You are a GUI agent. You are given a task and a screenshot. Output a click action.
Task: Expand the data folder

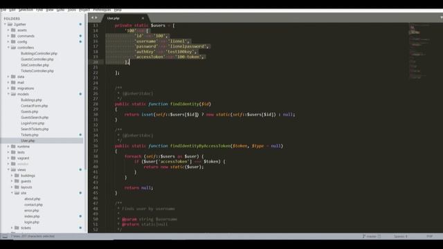(x=8, y=77)
